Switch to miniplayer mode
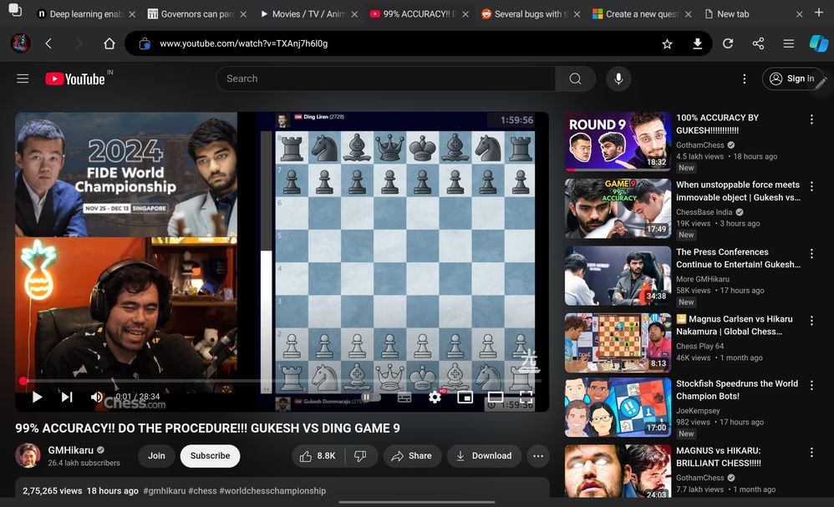This screenshot has width=834, height=507. (465, 397)
